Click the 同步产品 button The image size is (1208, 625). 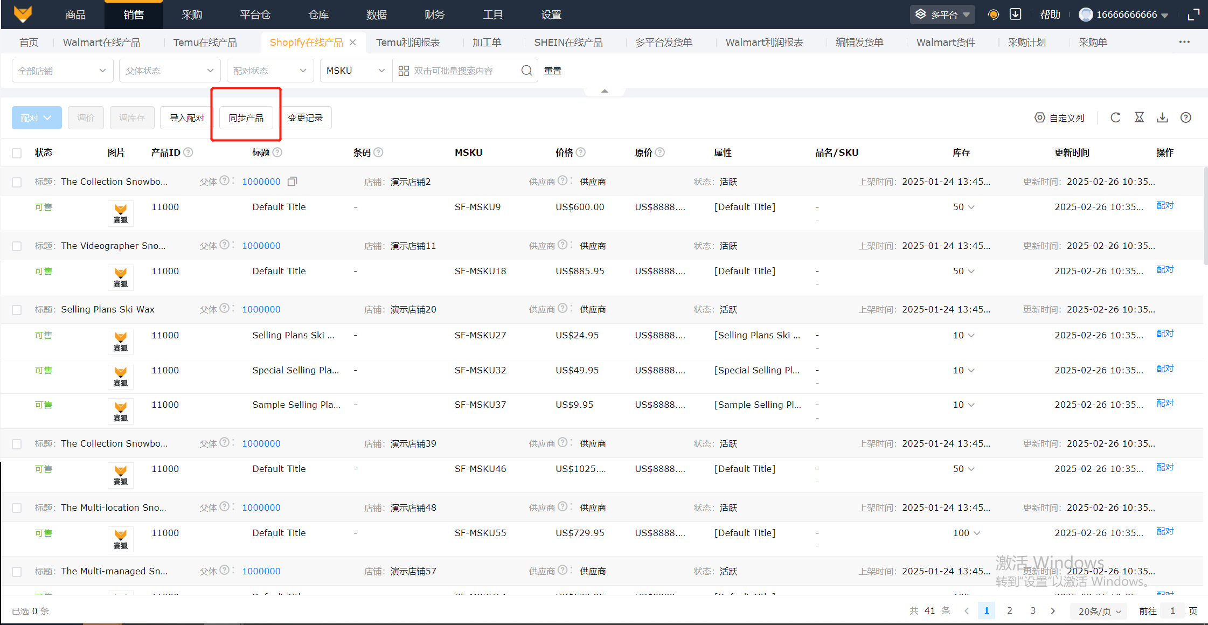(x=246, y=117)
